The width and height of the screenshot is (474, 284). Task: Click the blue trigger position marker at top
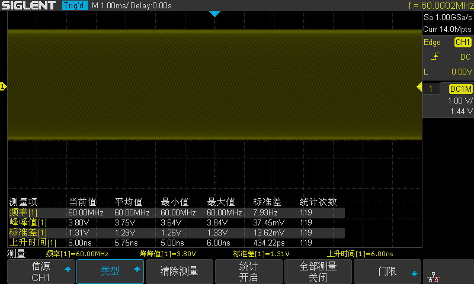215,14
